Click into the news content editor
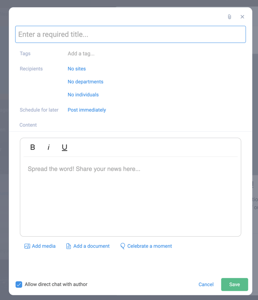 click(x=131, y=196)
